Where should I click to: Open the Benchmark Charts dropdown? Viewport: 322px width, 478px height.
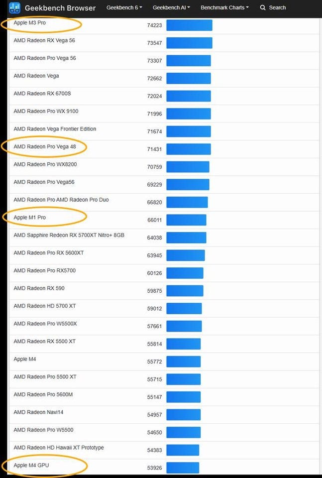click(x=224, y=8)
